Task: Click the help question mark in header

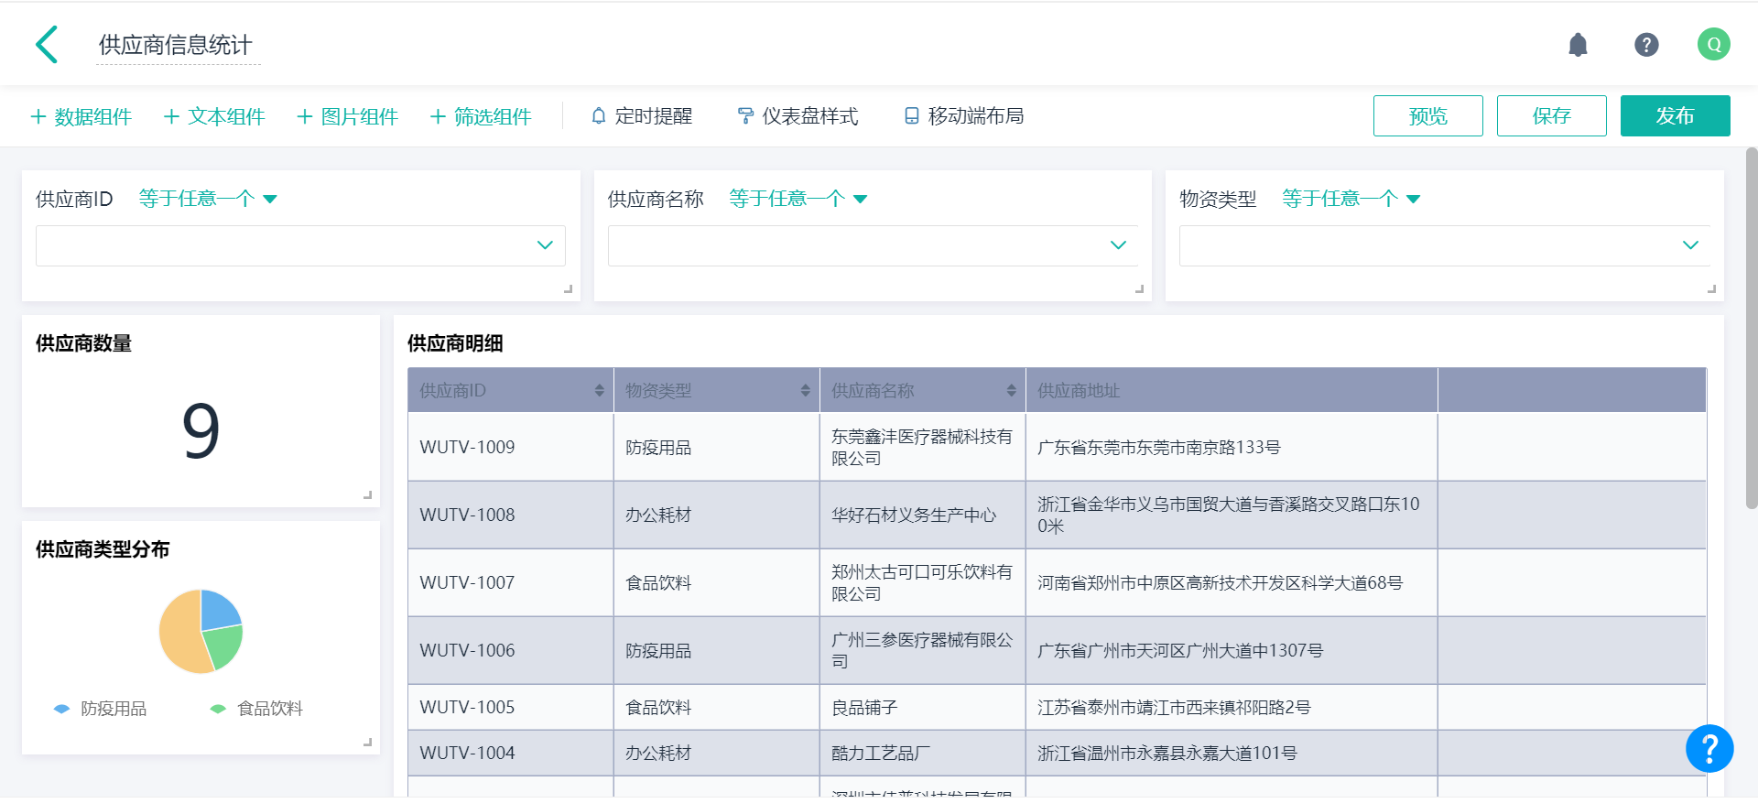Action: [1645, 45]
